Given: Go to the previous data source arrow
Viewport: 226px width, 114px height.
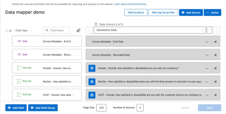Looking at the screenshot, I should pyautogui.click(x=89, y=30).
